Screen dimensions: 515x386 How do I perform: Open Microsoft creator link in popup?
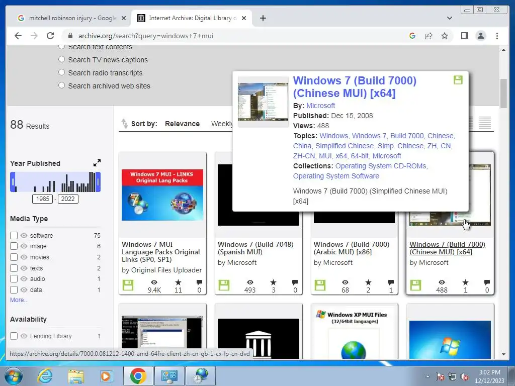point(320,106)
